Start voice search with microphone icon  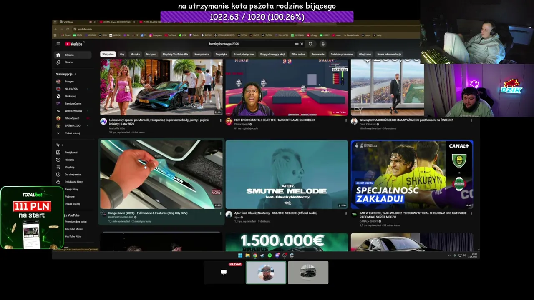pyautogui.click(x=323, y=44)
